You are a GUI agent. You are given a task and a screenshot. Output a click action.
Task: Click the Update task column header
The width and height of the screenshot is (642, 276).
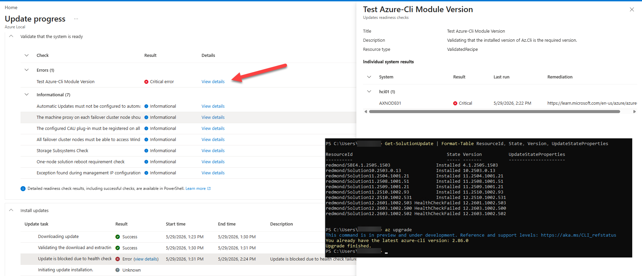point(36,224)
